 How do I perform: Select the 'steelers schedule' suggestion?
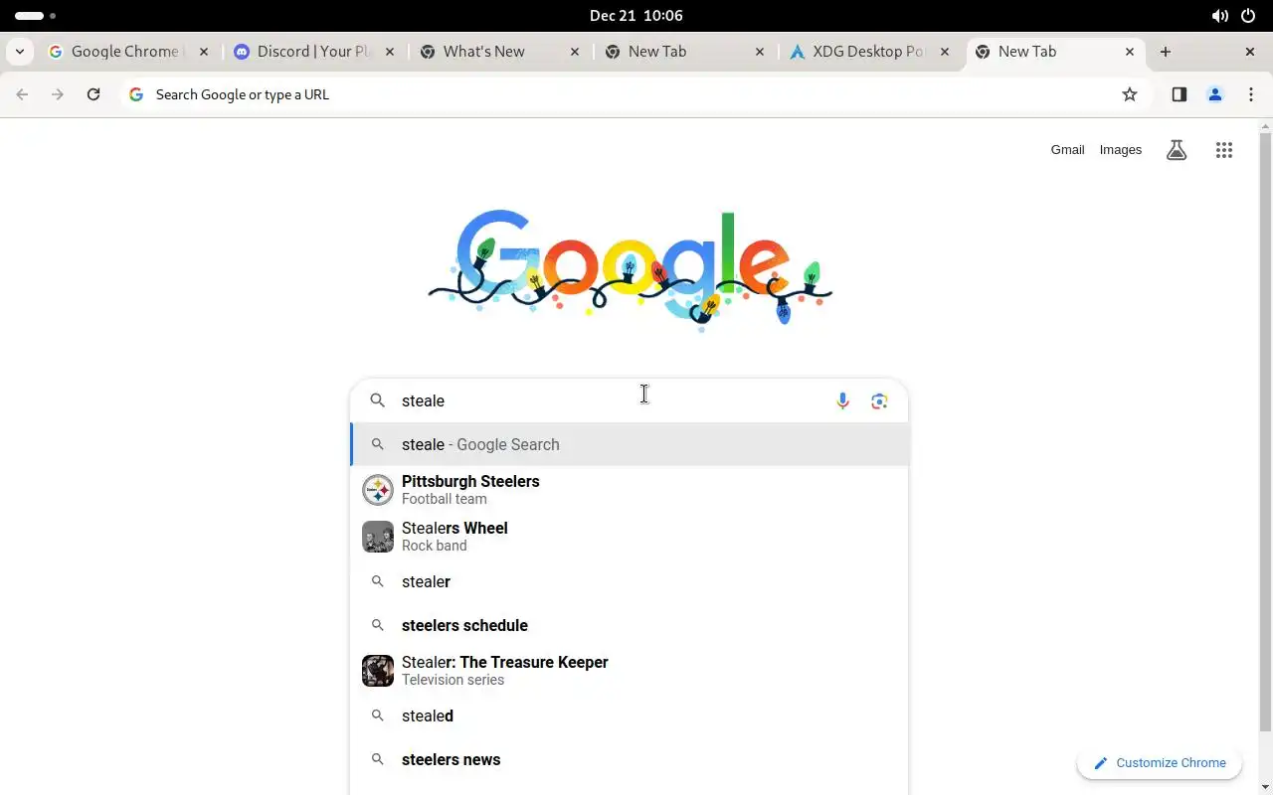pyautogui.click(x=630, y=625)
